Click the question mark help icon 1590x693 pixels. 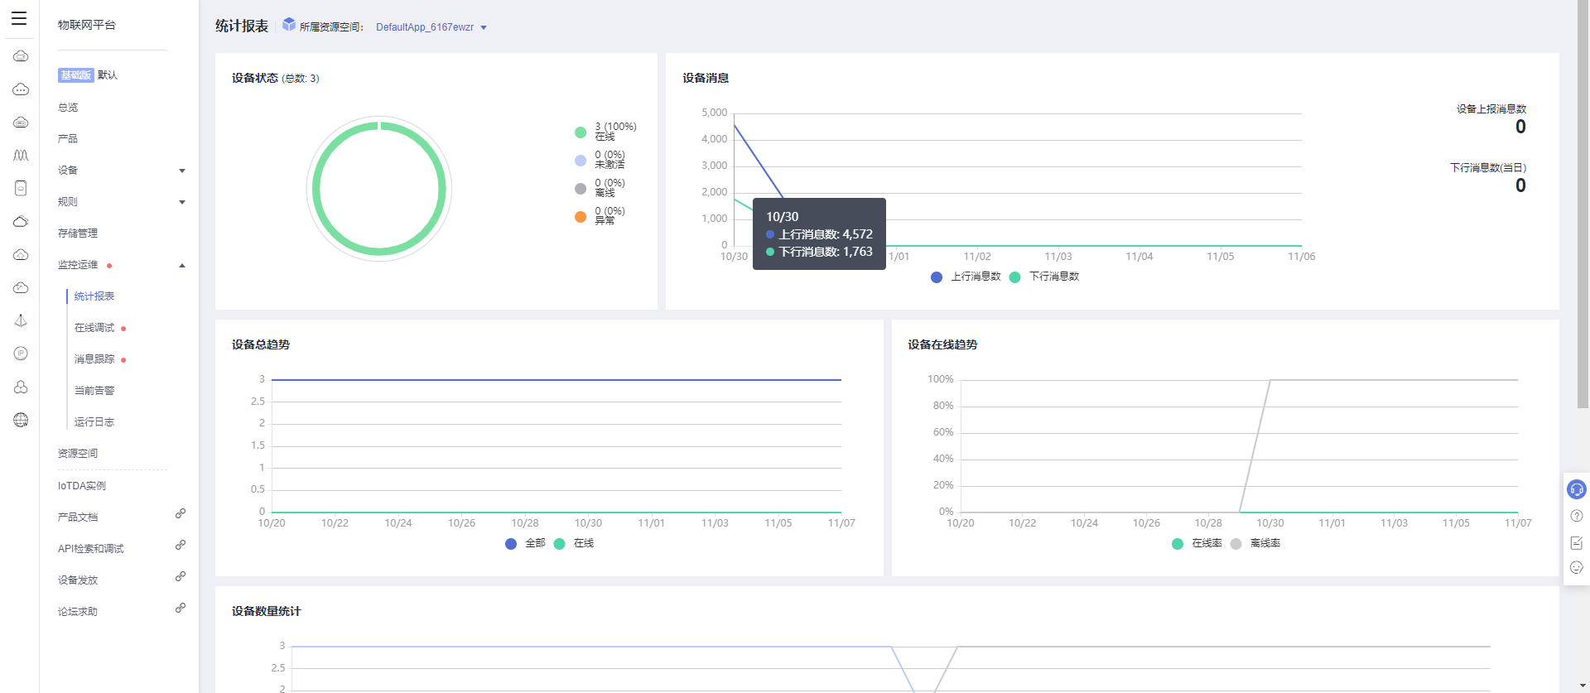(x=1577, y=516)
